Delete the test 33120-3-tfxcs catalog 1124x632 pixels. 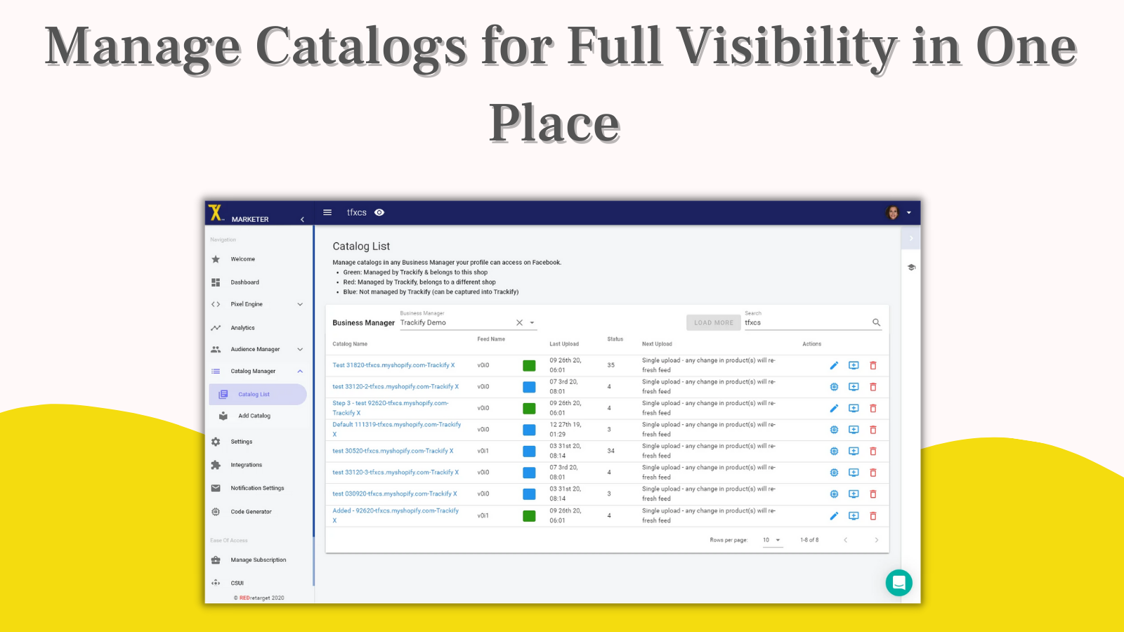click(873, 473)
